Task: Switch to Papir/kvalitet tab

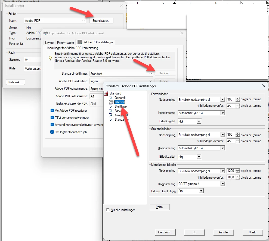Action: (x=66, y=42)
